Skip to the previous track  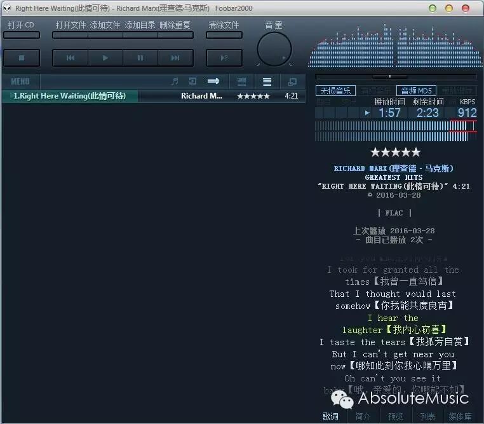coord(71,58)
